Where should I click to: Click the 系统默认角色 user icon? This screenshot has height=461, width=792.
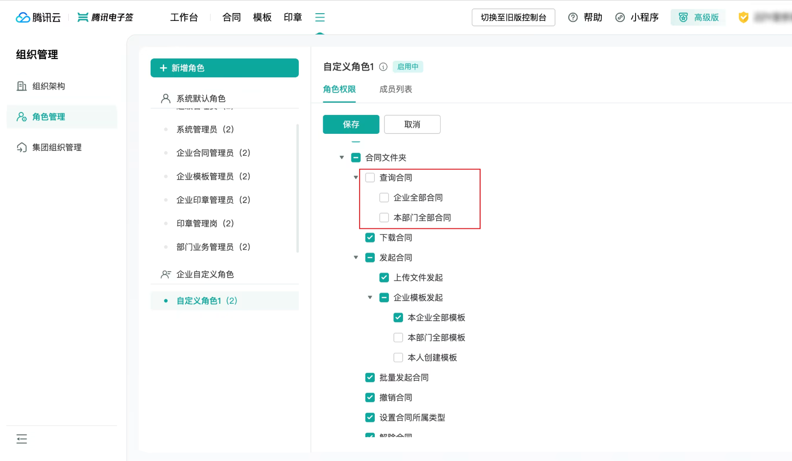pos(166,99)
